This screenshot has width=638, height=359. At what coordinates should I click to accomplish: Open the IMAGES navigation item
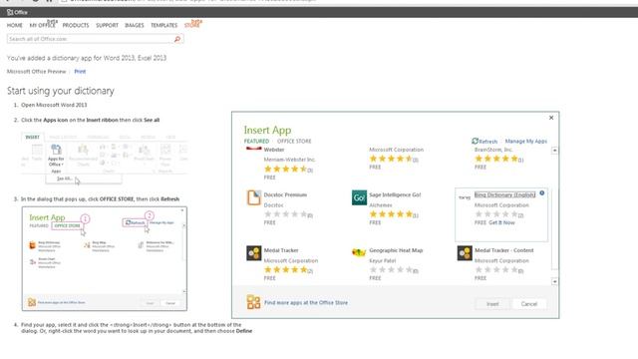[135, 25]
